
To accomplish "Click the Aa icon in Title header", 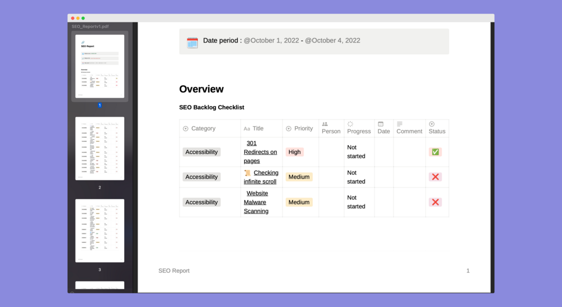I will coord(247,128).
